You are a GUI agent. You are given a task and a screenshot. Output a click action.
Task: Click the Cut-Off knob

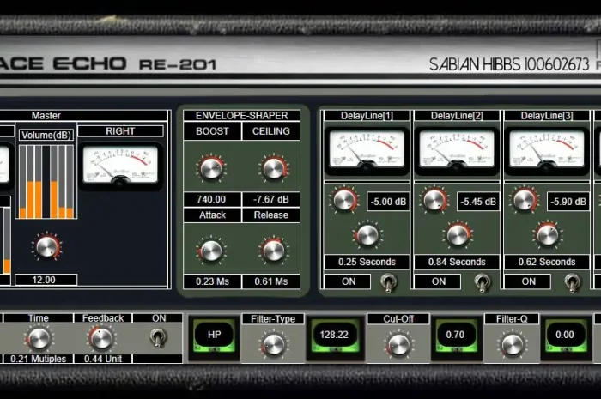(398, 344)
